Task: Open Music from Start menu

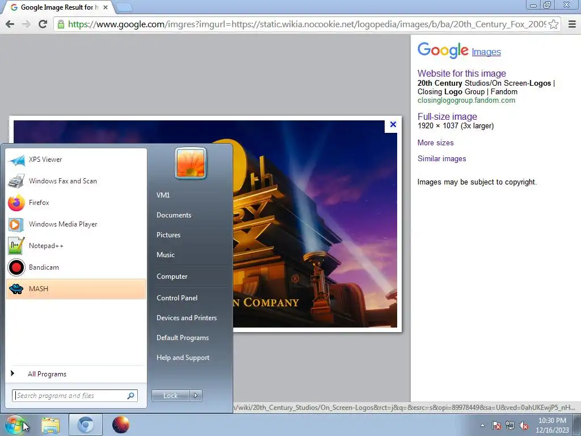Action: [x=166, y=255]
